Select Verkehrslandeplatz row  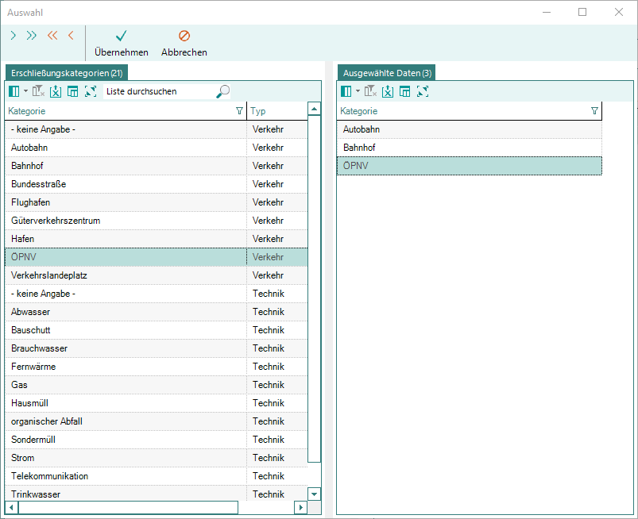coord(157,275)
